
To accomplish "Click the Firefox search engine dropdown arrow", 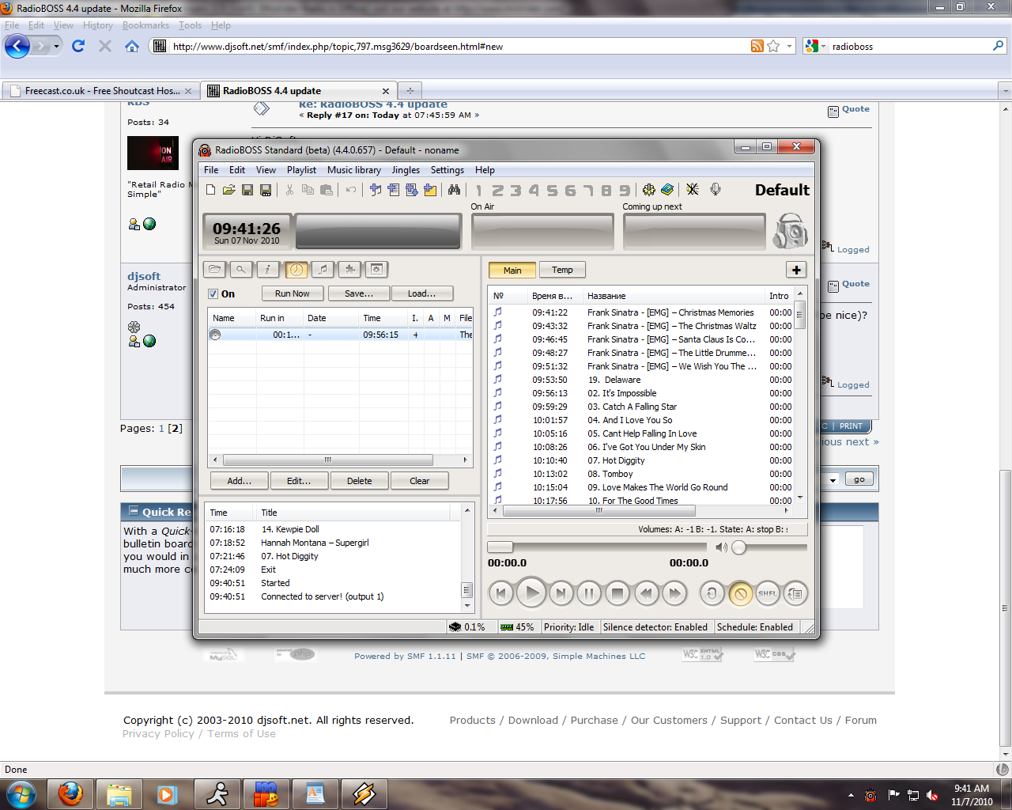I will tap(823, 47).
